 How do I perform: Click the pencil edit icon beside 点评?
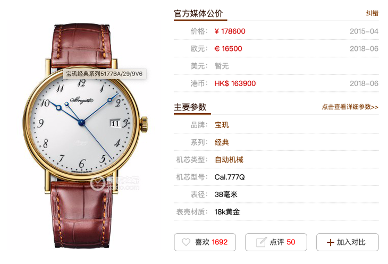coord(262,242)
